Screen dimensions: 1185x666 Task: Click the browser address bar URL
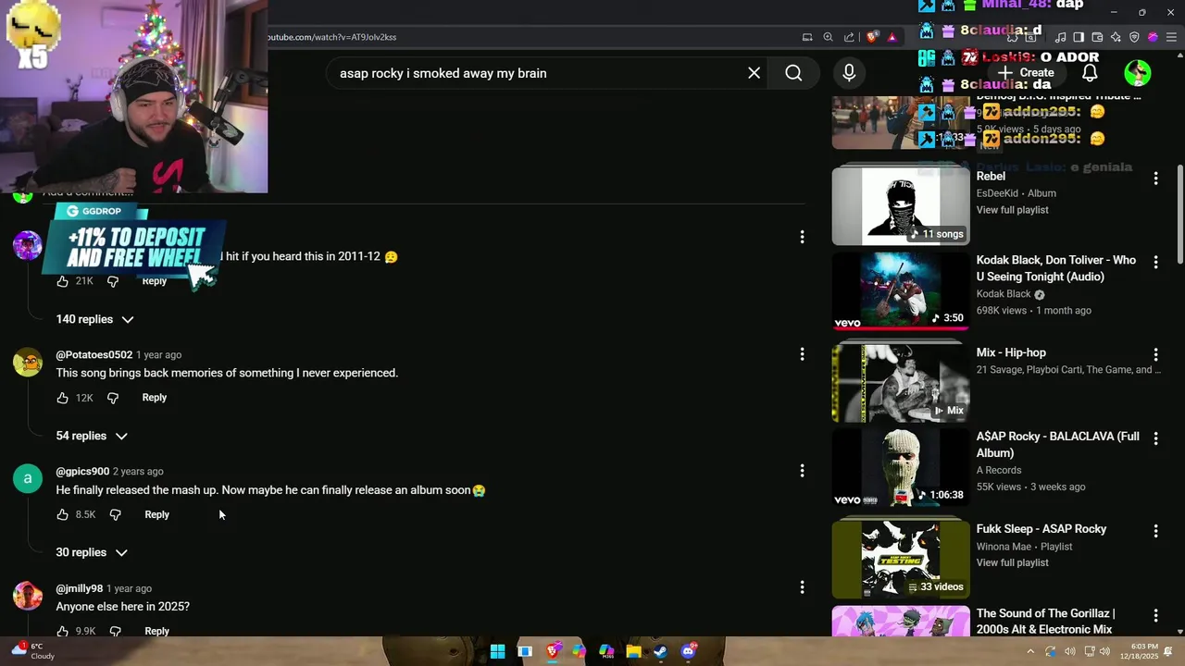tap(331, 37)
